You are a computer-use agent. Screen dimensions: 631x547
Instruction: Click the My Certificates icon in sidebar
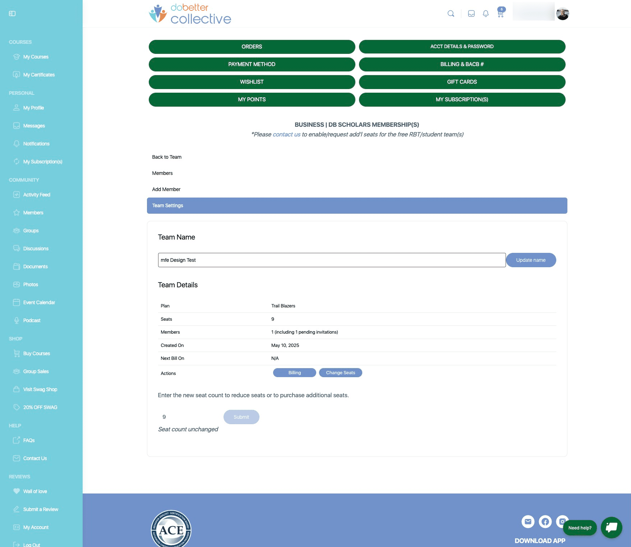[x=17, y=75]
